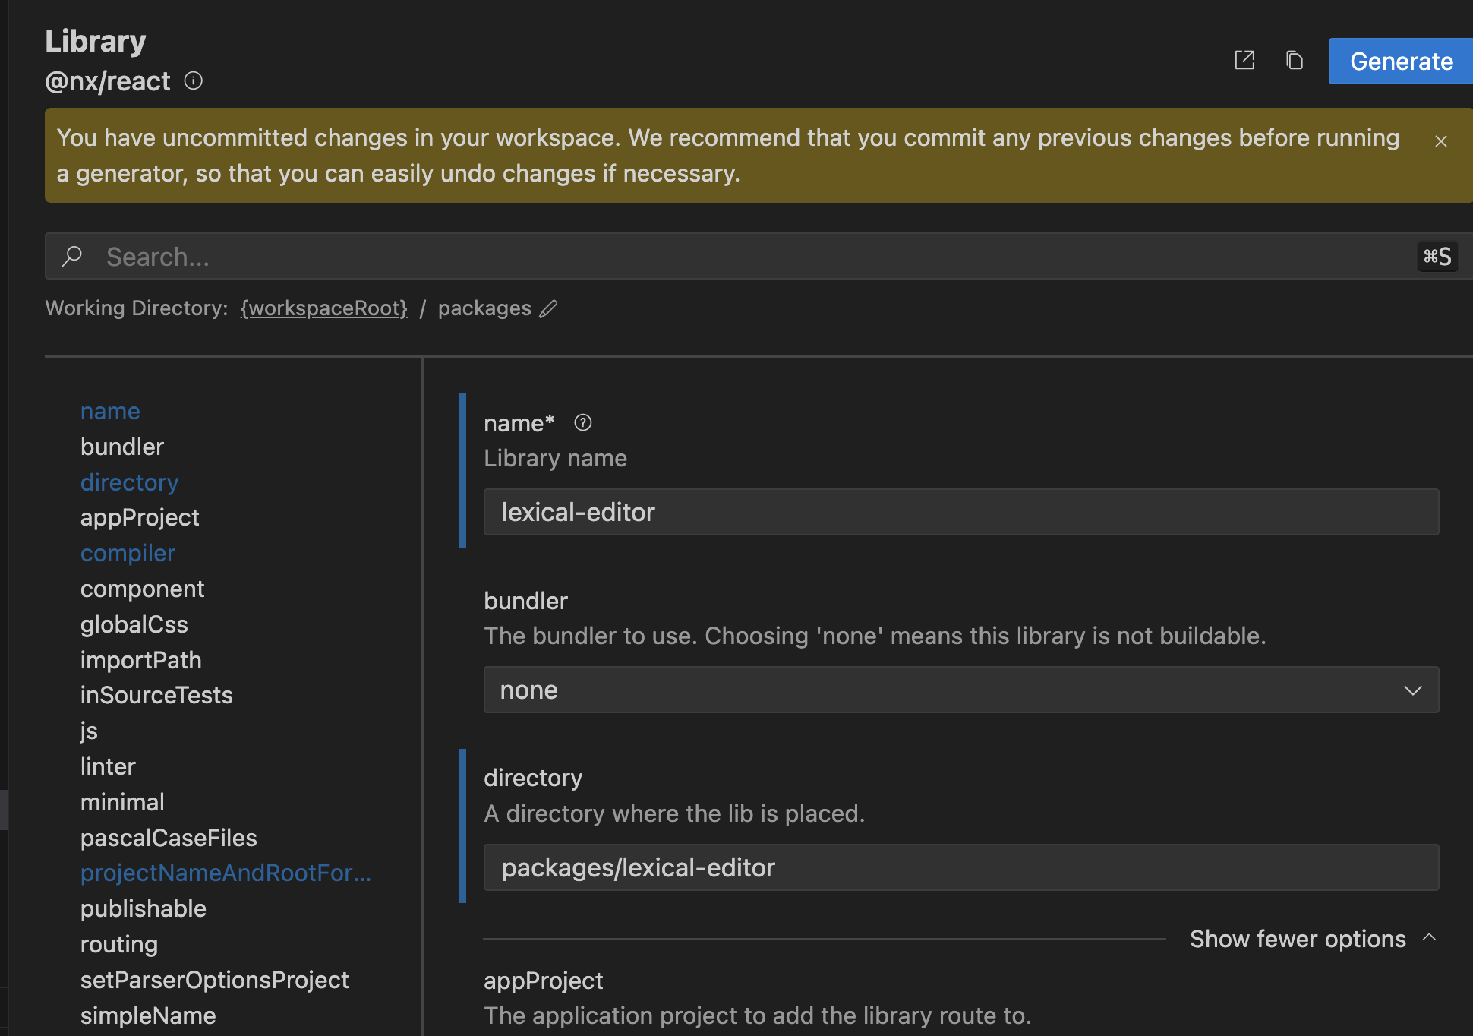Navigate to setParserOptionsProject in sidebar
The width and height of the screenshot is (1473, 1036).
tap(214, 980)
